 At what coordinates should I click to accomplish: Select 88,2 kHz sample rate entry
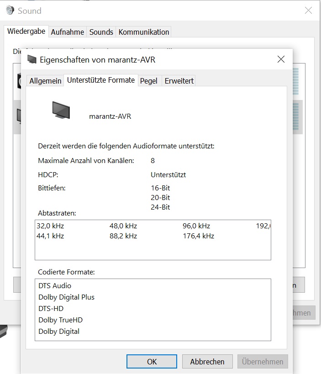[123, 236]
